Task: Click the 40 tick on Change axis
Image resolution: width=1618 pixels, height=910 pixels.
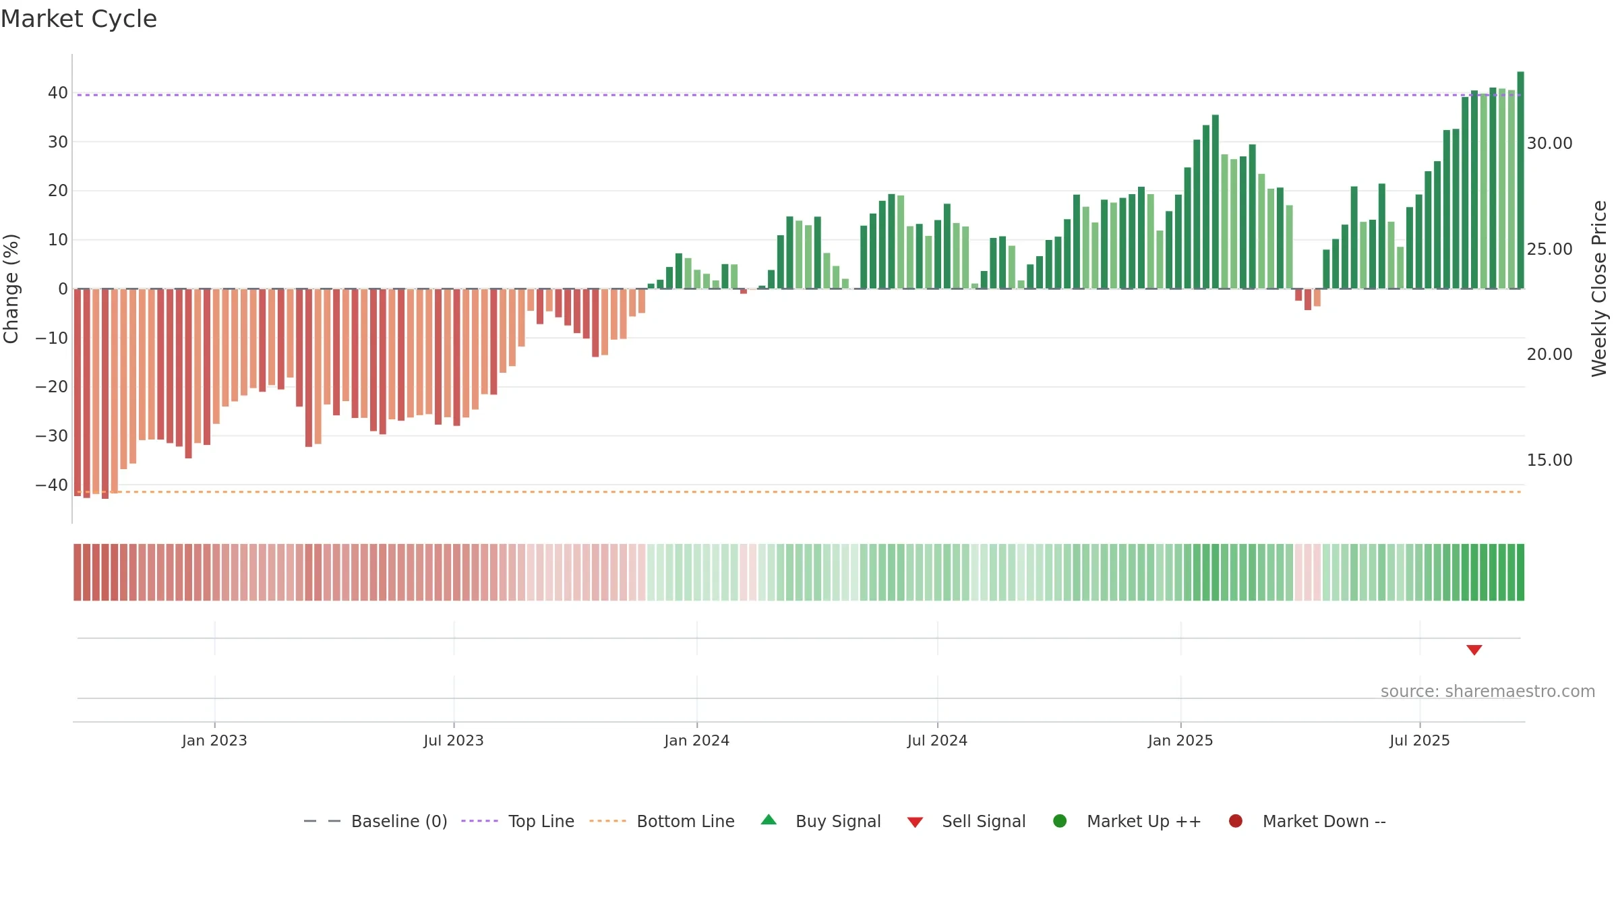Action: (x=58, y=93)
